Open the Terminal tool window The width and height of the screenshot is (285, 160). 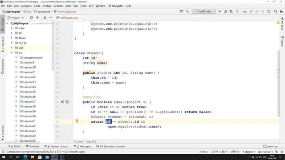(x=32, y=146)
